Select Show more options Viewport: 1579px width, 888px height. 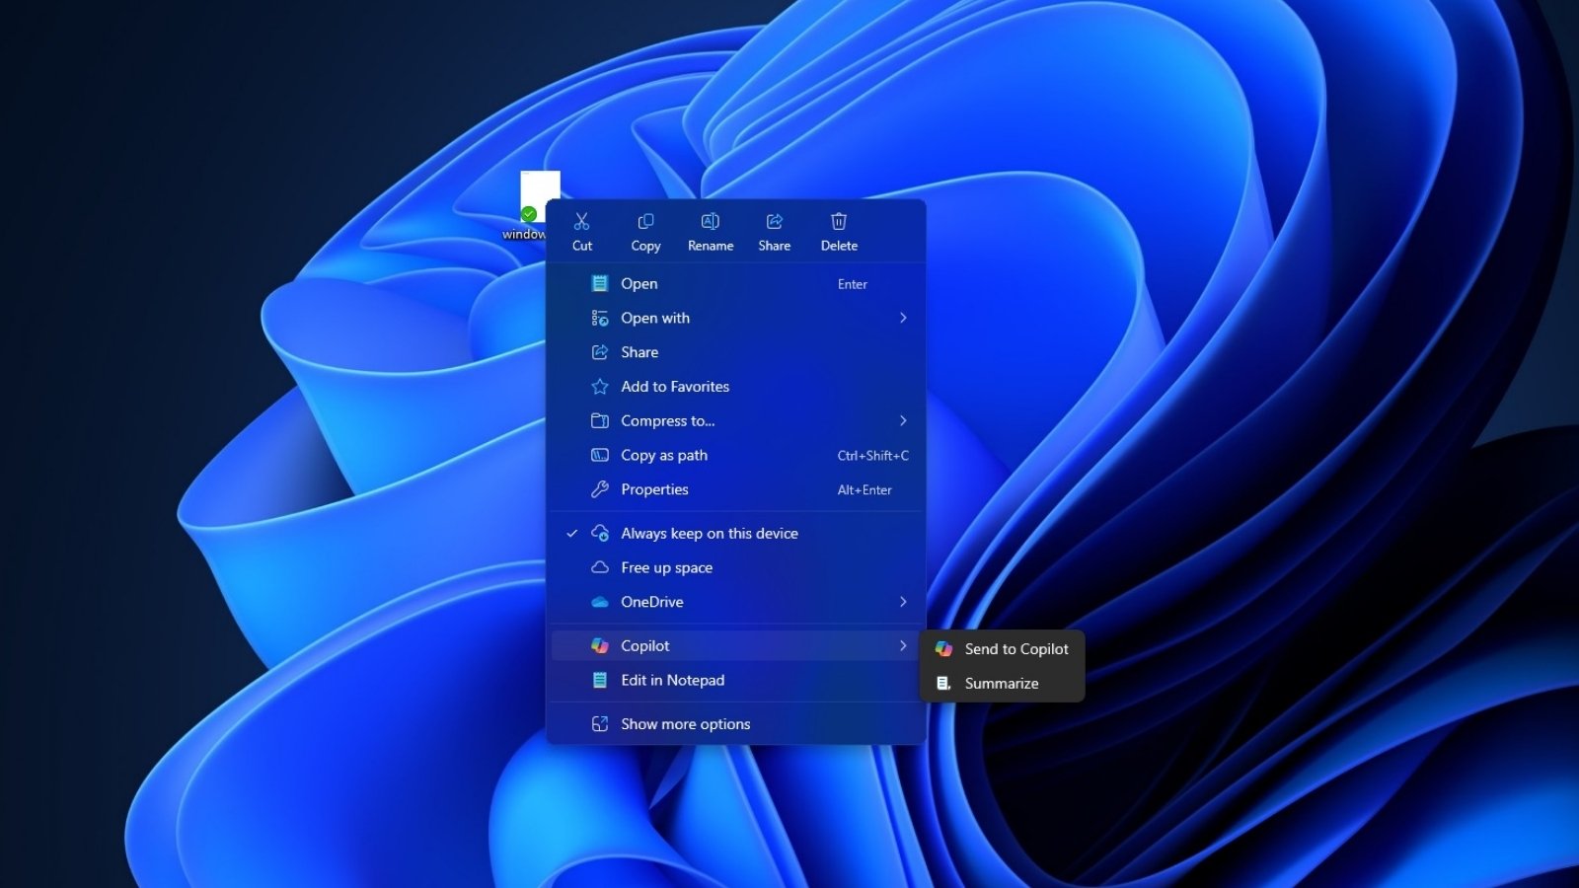click(736, 724)
